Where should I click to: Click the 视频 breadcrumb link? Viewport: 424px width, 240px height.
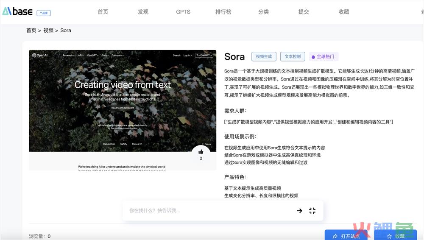[48, 30]
